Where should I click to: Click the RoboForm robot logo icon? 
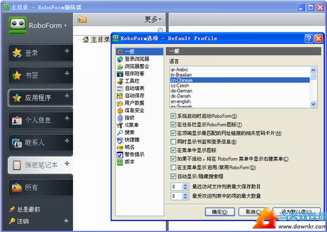click(x=18, y=25)
